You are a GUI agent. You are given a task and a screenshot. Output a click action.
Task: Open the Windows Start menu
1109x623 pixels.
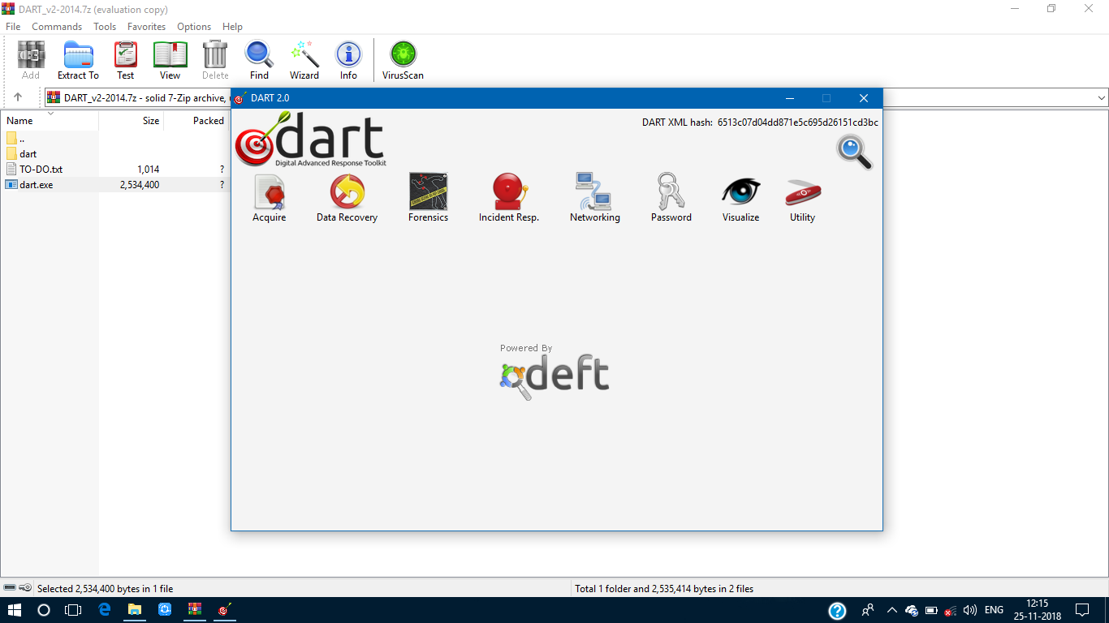pos(15,610)
